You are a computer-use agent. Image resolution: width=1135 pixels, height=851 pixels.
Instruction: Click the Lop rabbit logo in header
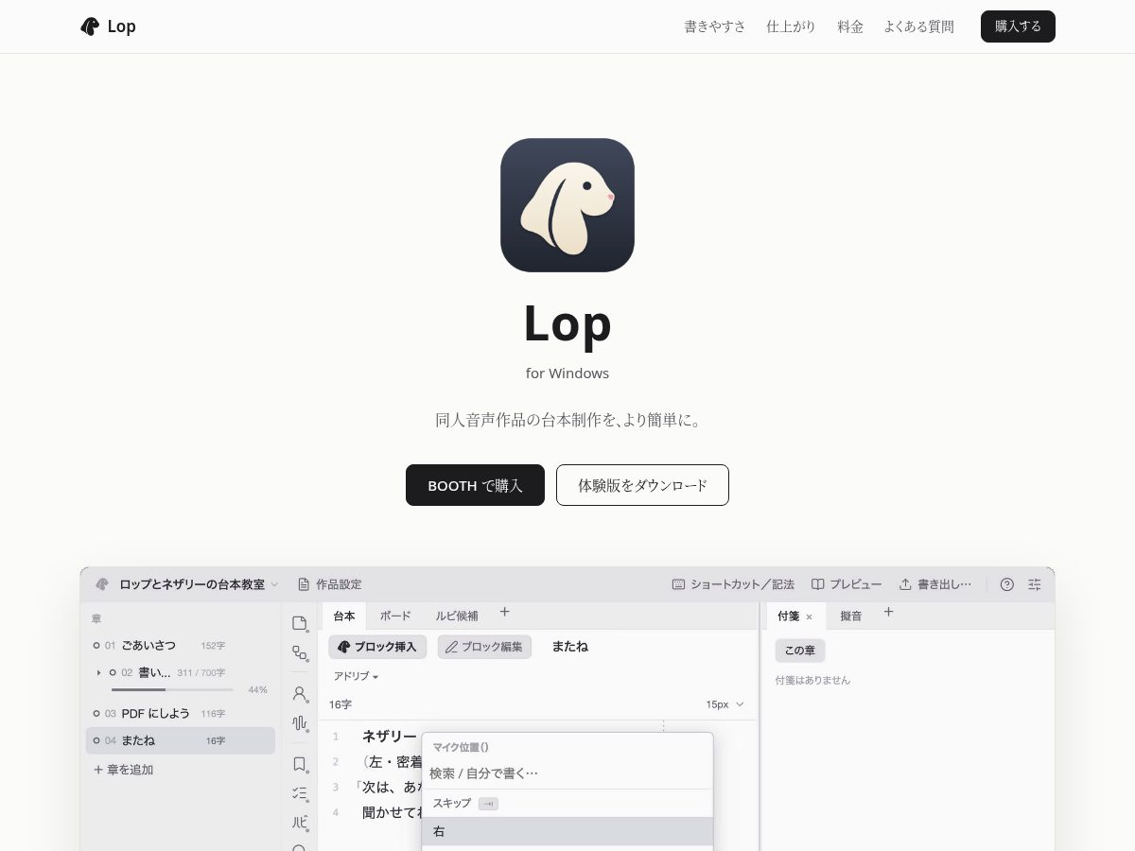click(90, 26)
